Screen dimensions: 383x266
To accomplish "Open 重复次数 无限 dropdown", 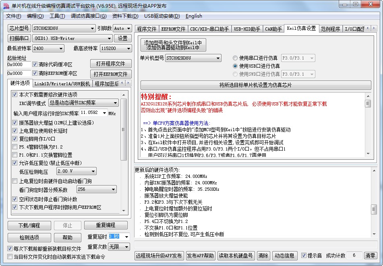I will (119, 247).
